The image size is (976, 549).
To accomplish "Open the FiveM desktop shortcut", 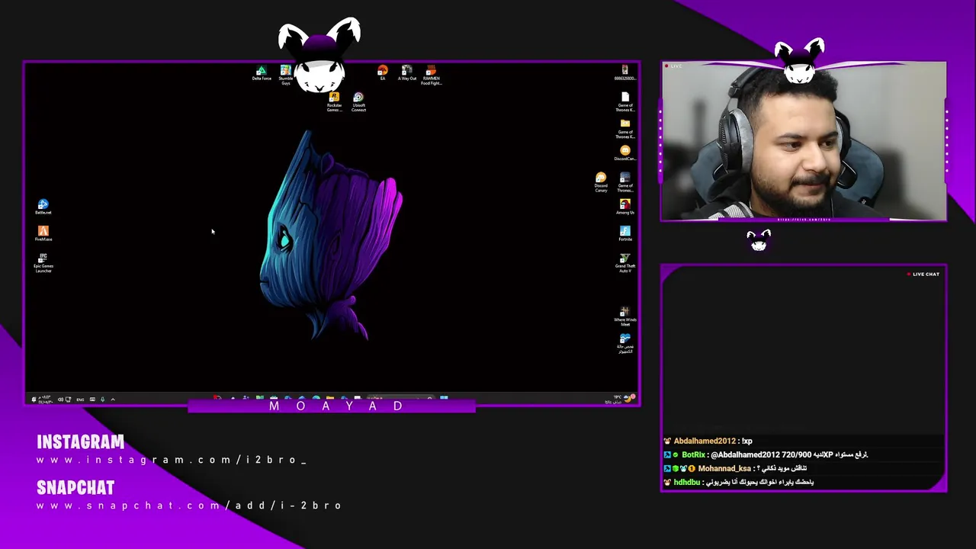I will point(43,233).
